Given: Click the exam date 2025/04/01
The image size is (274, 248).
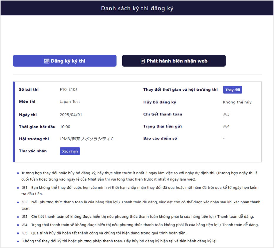Looking at the screenshot, I should (x=71, y=115).
